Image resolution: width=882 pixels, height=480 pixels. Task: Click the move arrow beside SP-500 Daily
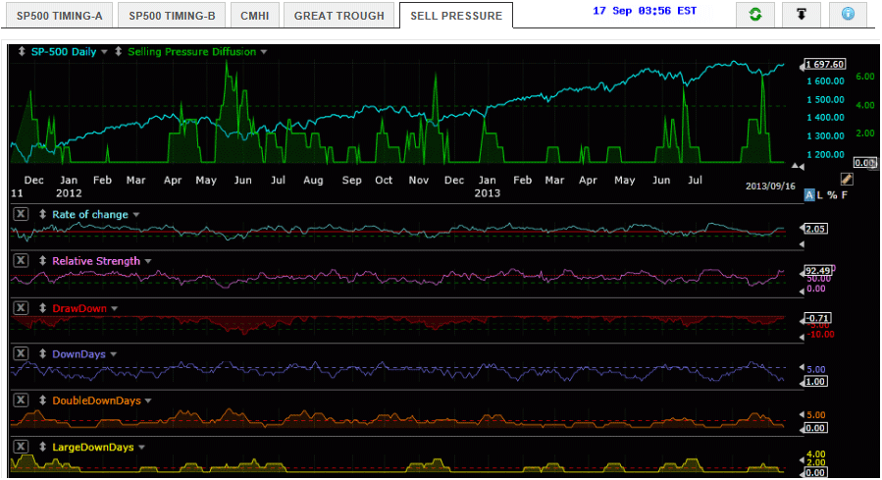pyautogui.click(x=22, y=51)
